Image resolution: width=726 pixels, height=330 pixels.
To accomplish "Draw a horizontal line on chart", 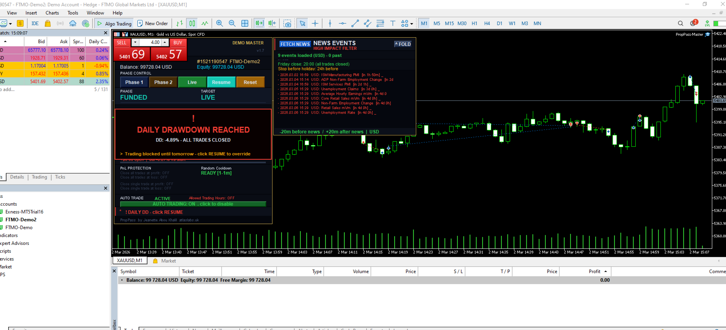I will click(x=342, y=24).
